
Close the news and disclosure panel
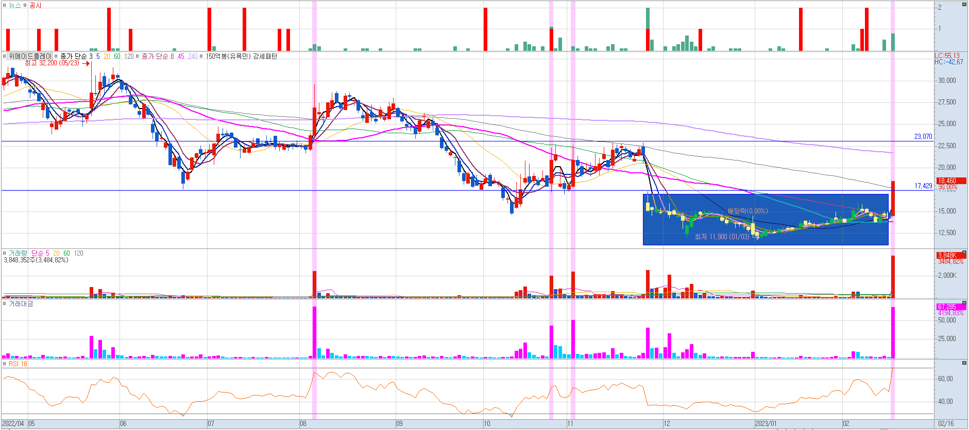tap(964, 5)
